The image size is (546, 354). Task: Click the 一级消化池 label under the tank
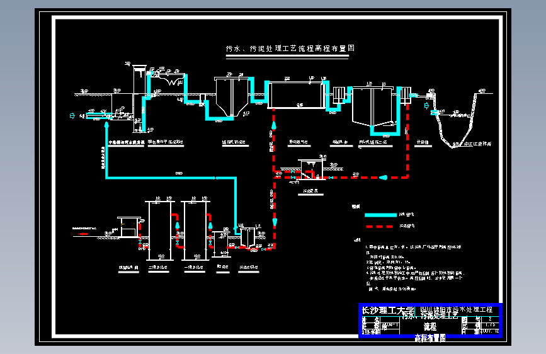pos(194,267)
